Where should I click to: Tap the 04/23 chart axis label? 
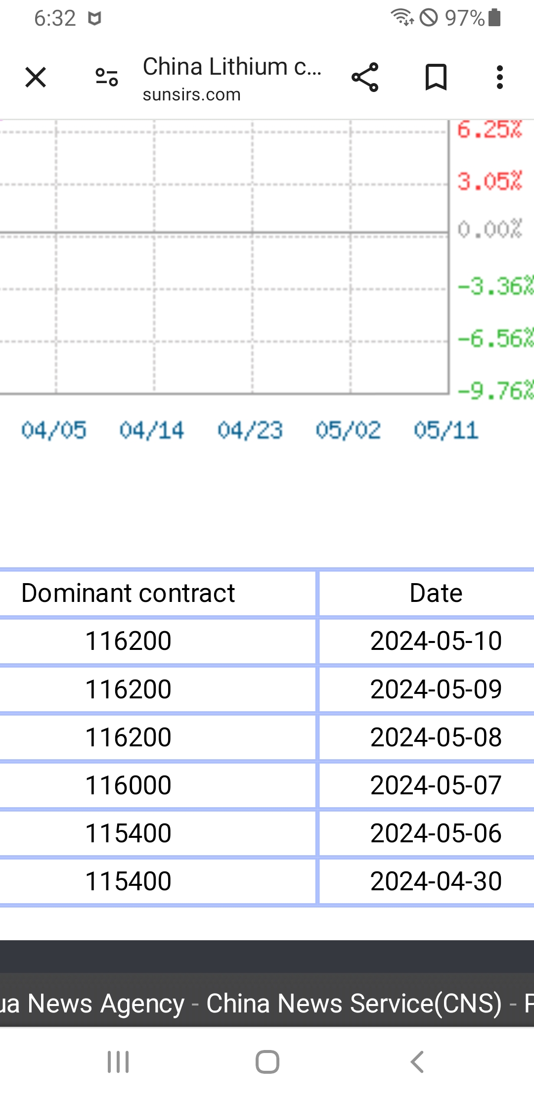click(x=250, y=430)
